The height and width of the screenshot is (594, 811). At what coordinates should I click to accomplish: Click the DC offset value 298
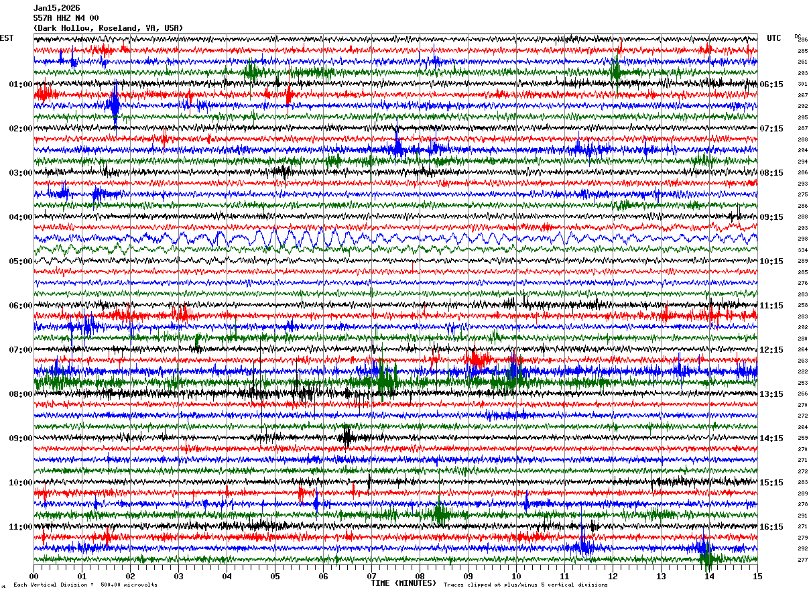click(x=802, y=239)
